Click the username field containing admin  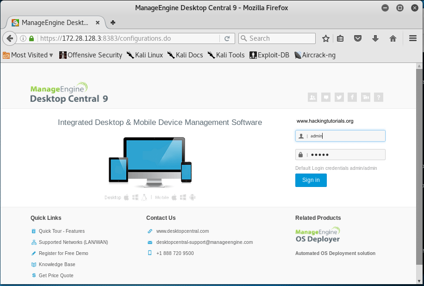tap(340, 136)
